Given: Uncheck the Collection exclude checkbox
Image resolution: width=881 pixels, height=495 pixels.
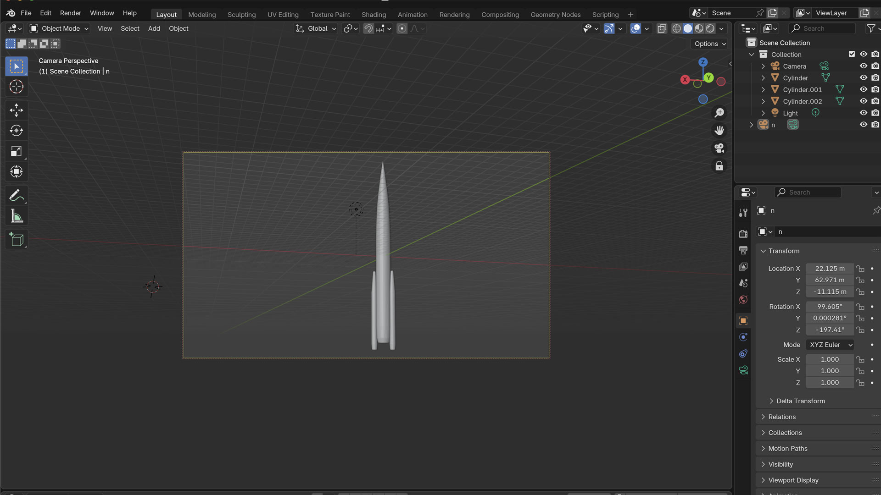Looking at the screenshot, I should coord(852,54).
